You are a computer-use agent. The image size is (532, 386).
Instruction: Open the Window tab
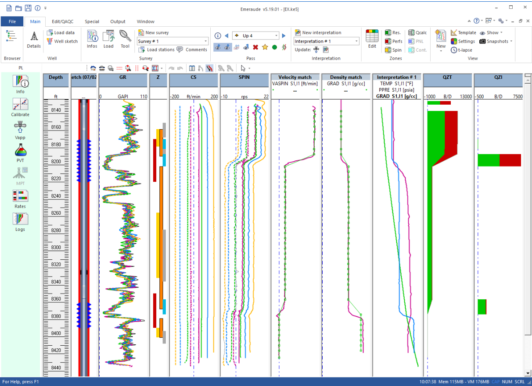click(x=145, y=21)
